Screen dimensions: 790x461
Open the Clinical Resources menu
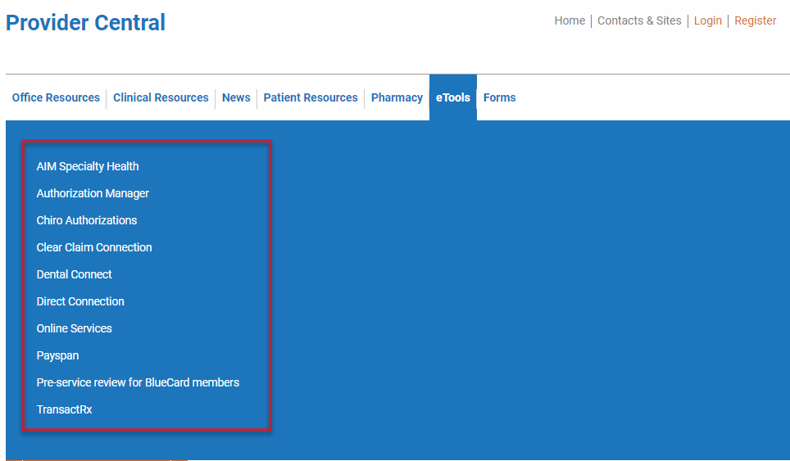161,97
